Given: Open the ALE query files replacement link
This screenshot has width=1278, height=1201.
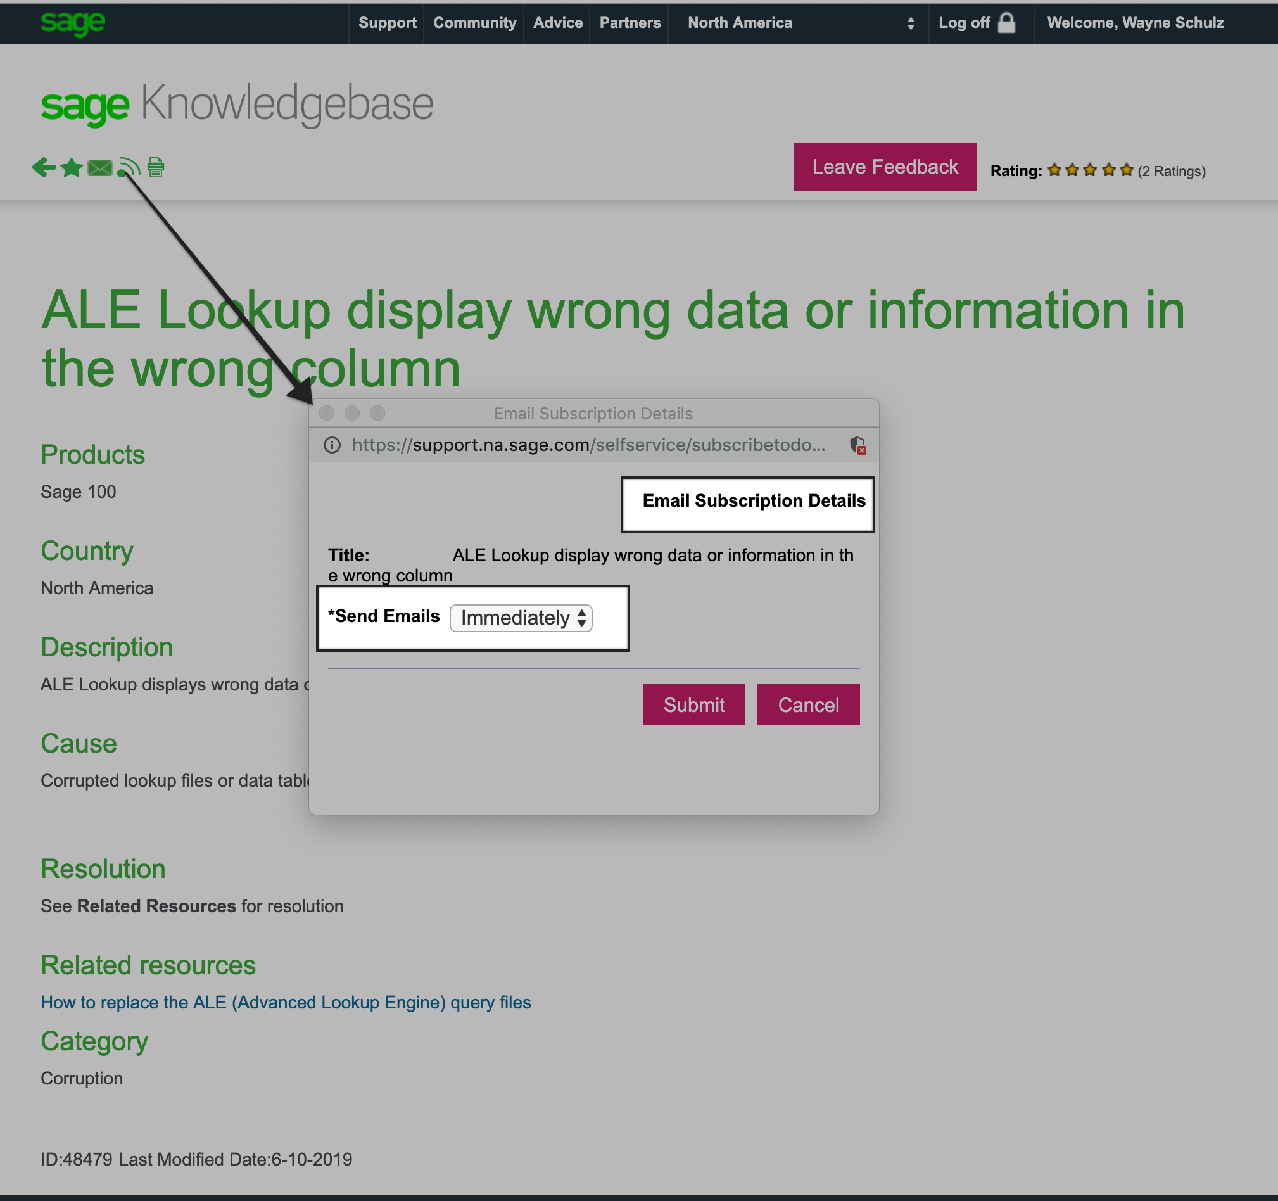Looking at the screenshot, I should 286,1002.
